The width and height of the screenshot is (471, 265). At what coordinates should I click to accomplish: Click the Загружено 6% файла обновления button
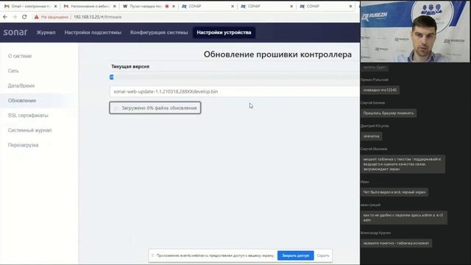pos(155,108)
